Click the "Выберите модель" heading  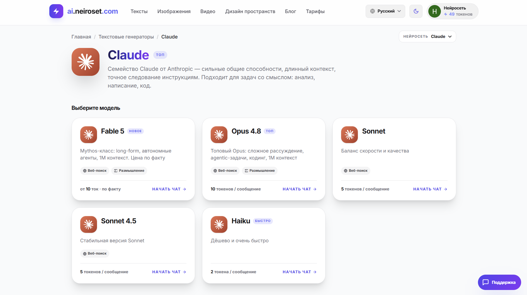point(96,108)
